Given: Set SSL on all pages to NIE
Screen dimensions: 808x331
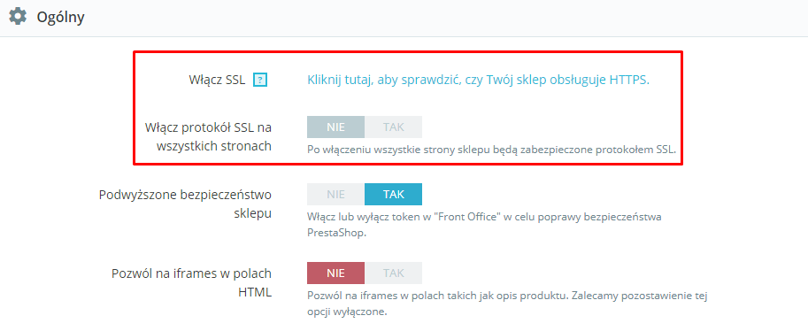Looking at the screenshot, I should tap(335, 127).
